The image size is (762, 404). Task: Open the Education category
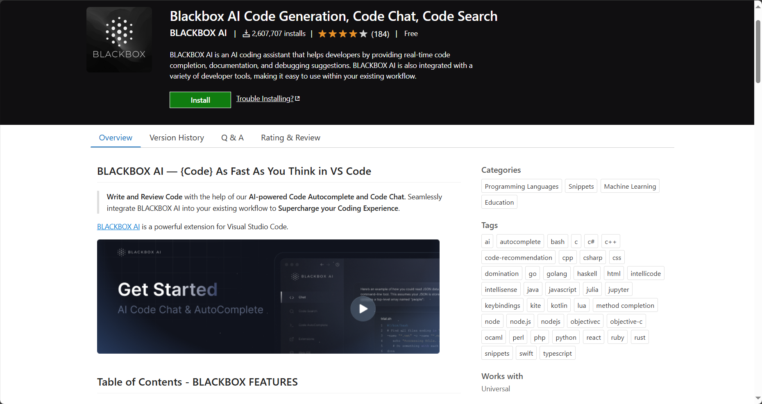click(499, 202)
